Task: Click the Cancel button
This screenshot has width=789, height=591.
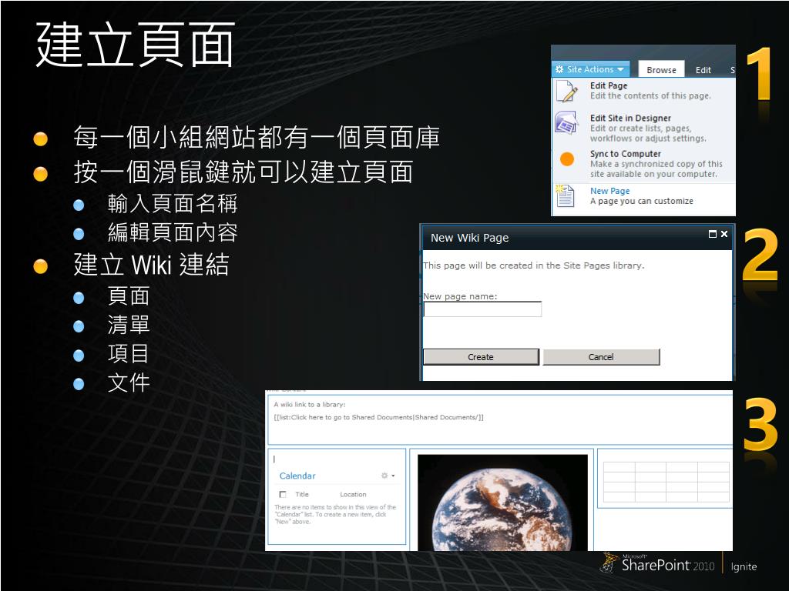Action: click(x=601, y=357)
